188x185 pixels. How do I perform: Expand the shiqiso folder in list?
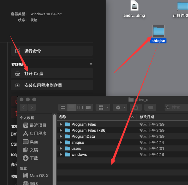tap(61, 143)
